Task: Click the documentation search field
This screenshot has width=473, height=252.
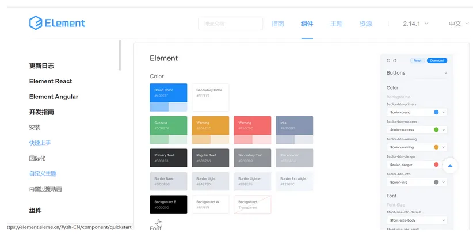Action: coord(231,24)
